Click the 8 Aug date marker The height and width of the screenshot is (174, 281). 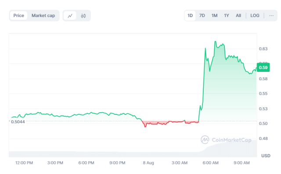point(148,163)
